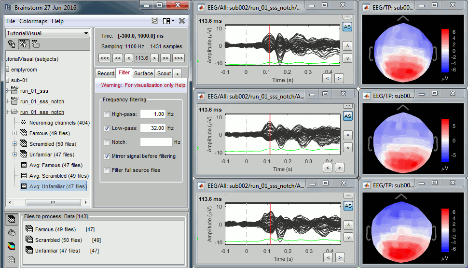Open the window layout options icon
Viewport: 468px width, 268px height.
pos(168,21)
